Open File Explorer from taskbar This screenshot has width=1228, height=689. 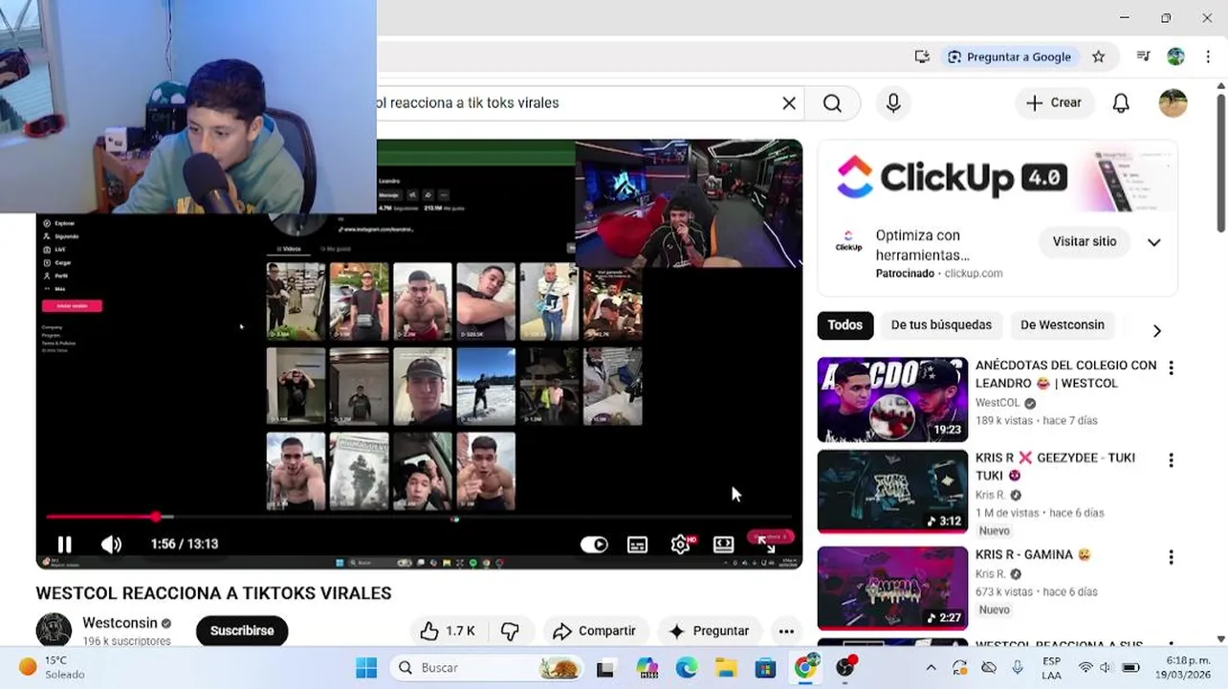coord(726,668)
